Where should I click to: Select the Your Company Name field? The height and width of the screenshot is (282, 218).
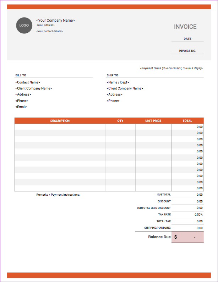tap(55, 20)
